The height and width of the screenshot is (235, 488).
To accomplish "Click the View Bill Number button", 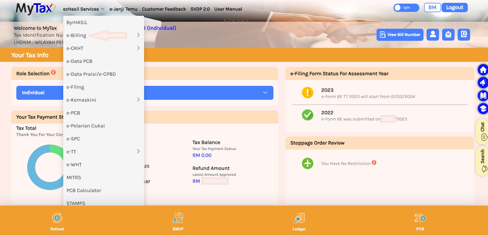I will click(400, 35).
